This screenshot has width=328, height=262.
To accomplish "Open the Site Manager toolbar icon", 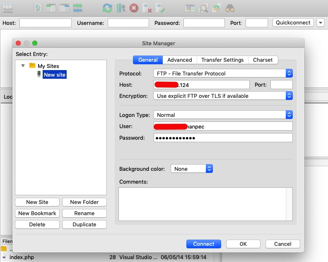I will point(8,7).
